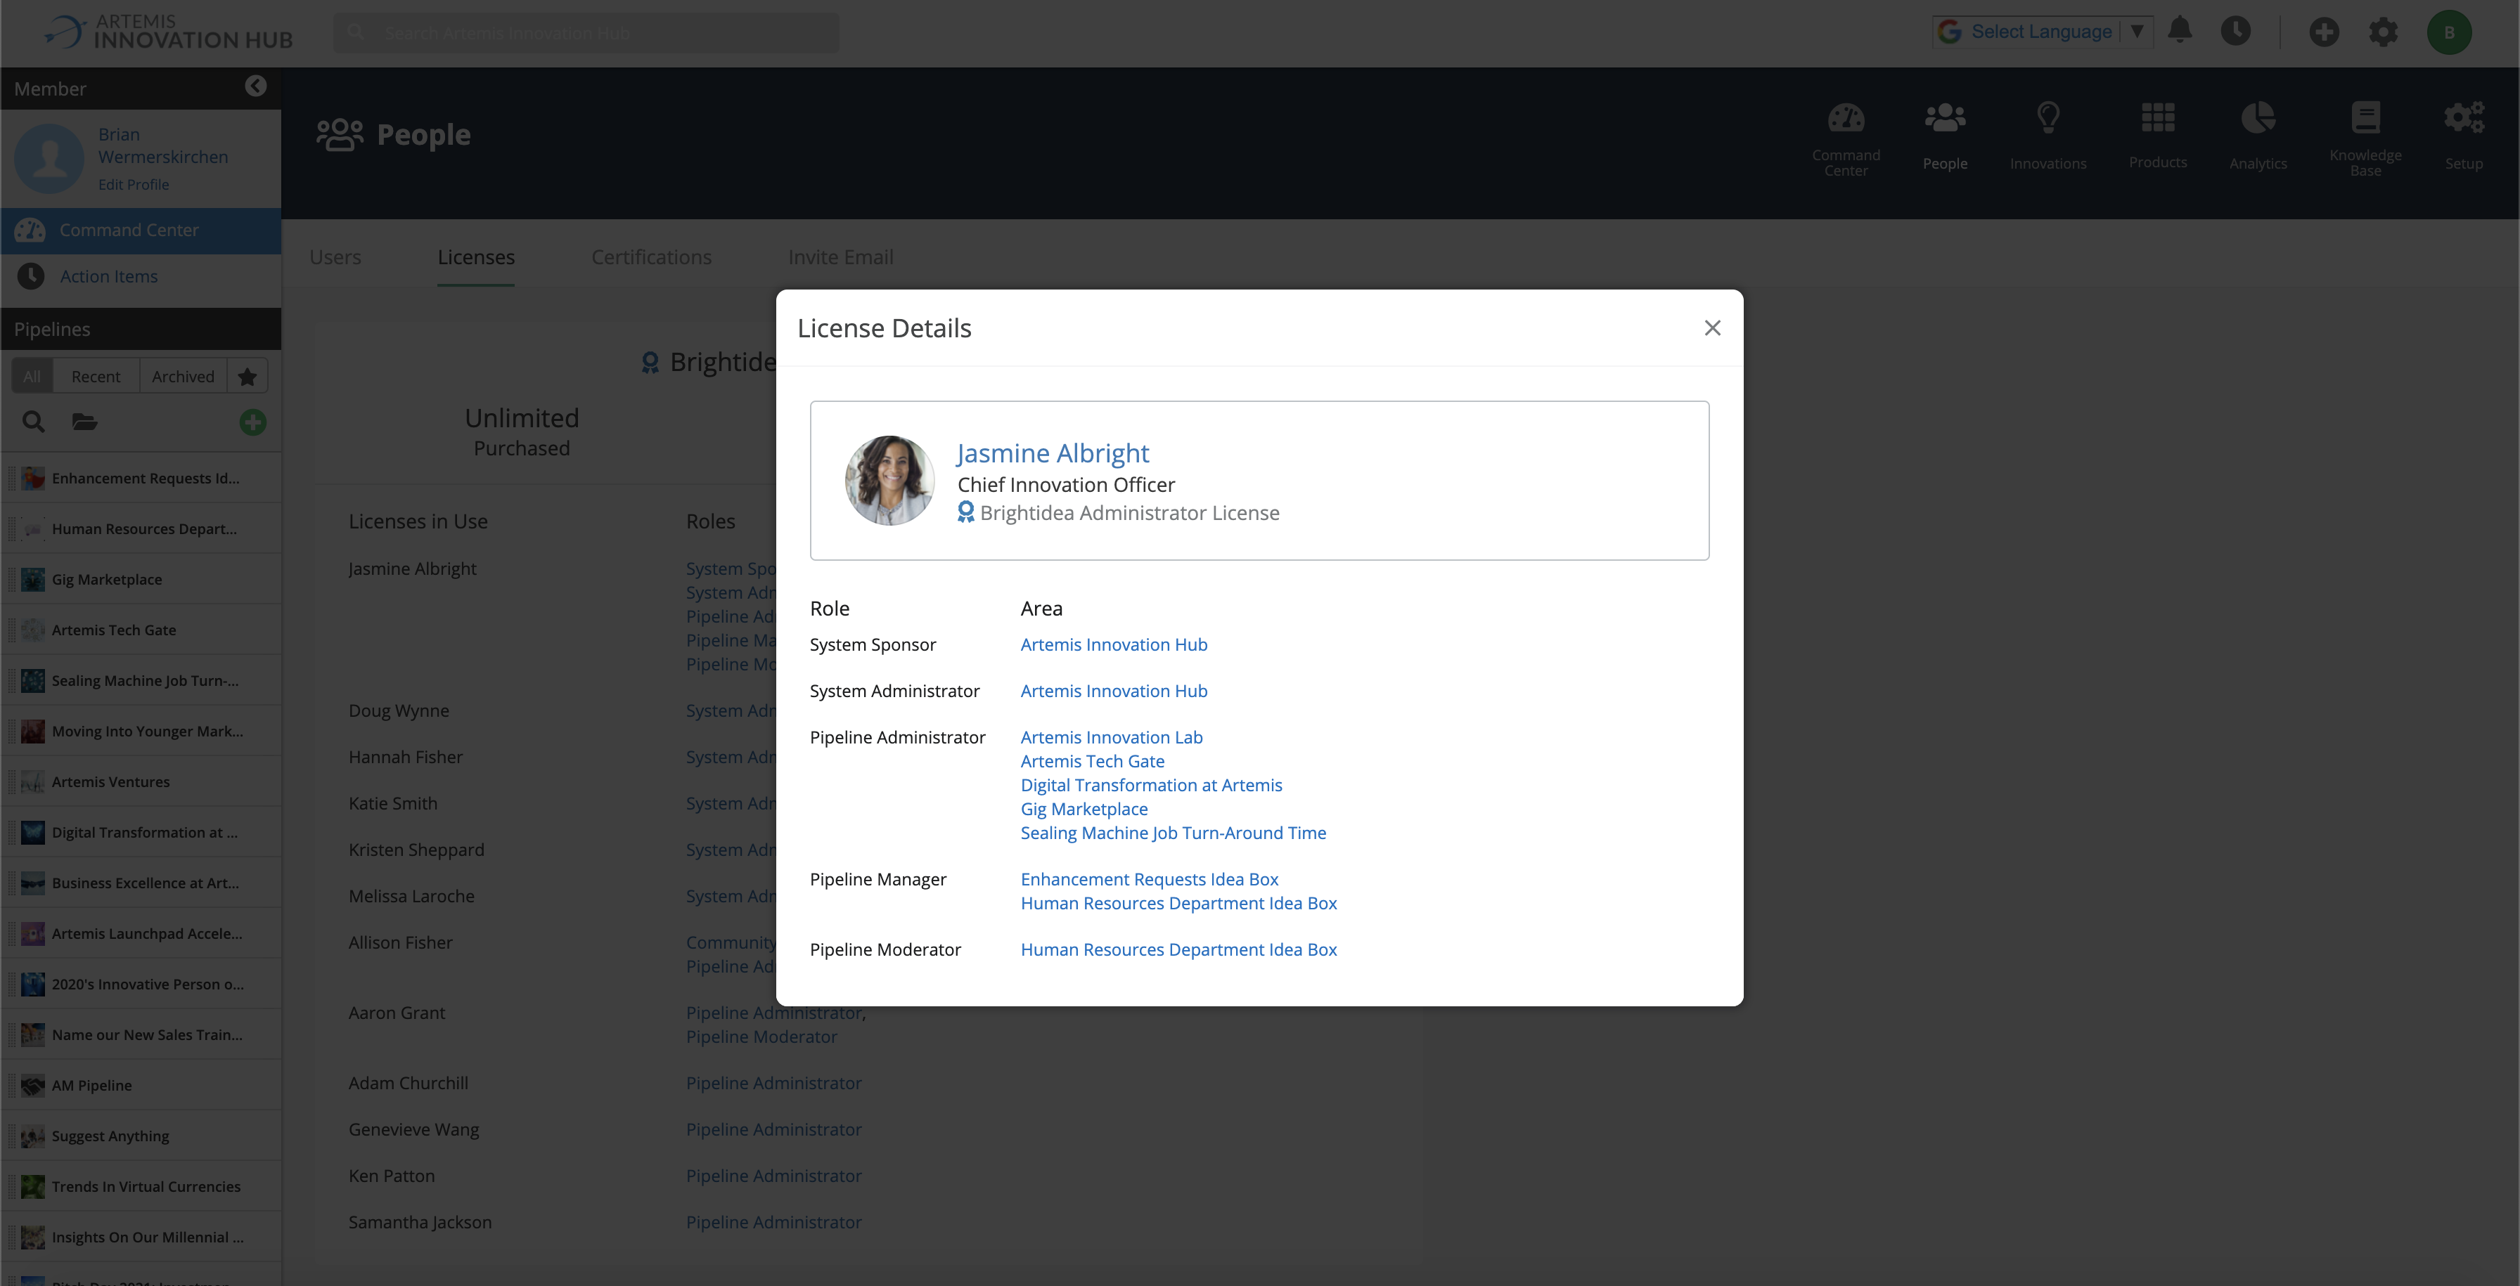Image resolution: width=2520 pixels, height=1286 pixels.
Task: Select the All pipelines filter
Action: coord(32,377)
